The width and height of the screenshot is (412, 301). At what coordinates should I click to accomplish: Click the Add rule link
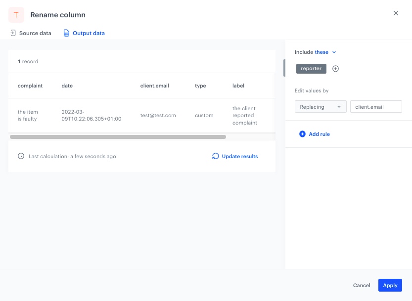click(x=319, y=134)
